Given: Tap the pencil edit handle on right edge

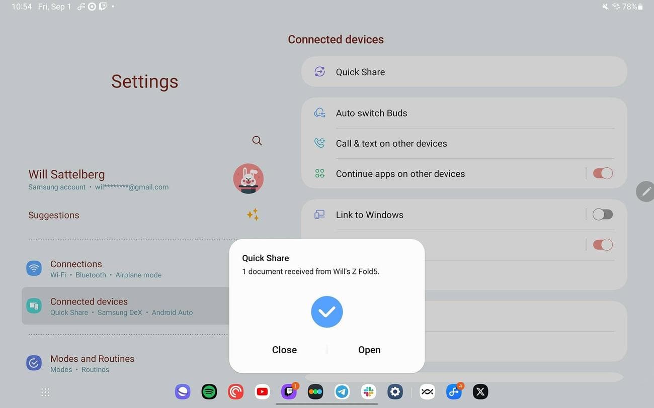Looking at the screenshot, I should (x=645, y=191).
